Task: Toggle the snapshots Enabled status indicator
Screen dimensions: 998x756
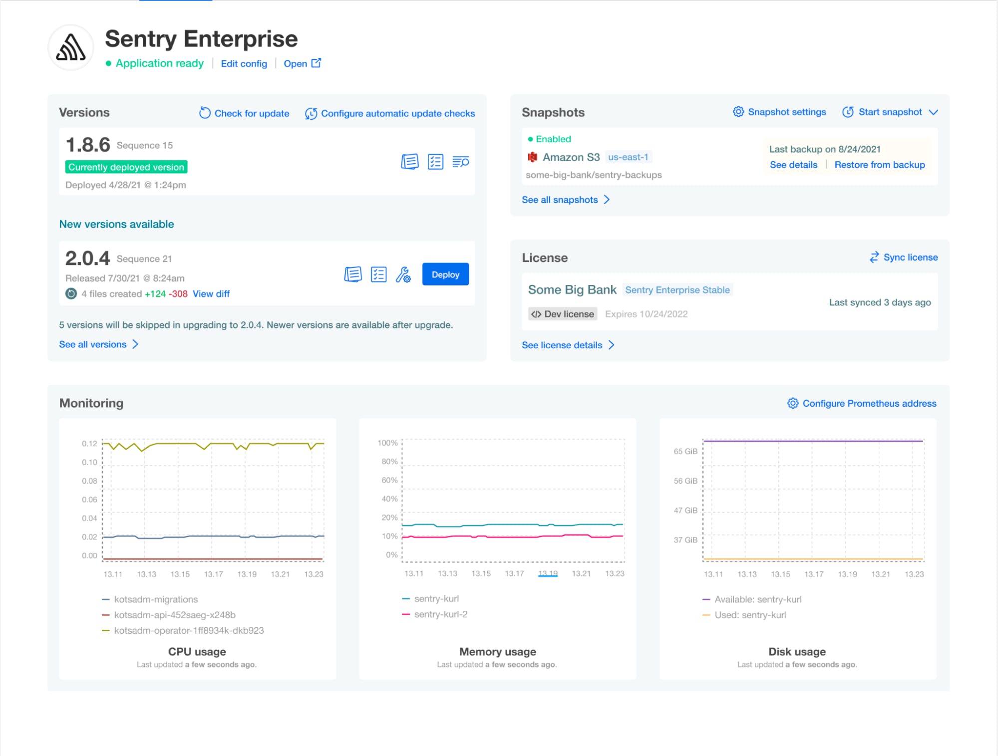Action: (552, 139)
